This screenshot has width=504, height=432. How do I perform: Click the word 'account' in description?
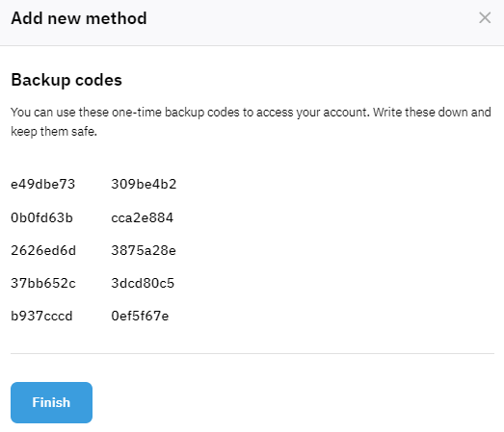coord(345,113)
